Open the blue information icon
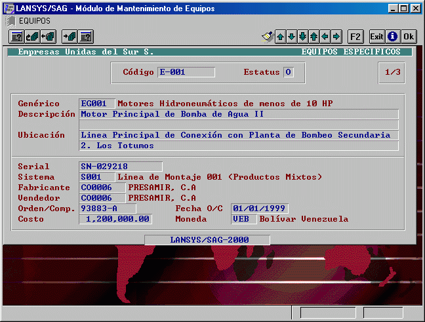Screen dimensions: 425x322 tap(392, 37)
